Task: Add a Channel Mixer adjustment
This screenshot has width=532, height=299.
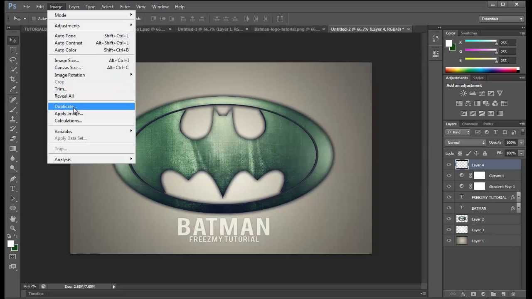Action: [495, 103]
